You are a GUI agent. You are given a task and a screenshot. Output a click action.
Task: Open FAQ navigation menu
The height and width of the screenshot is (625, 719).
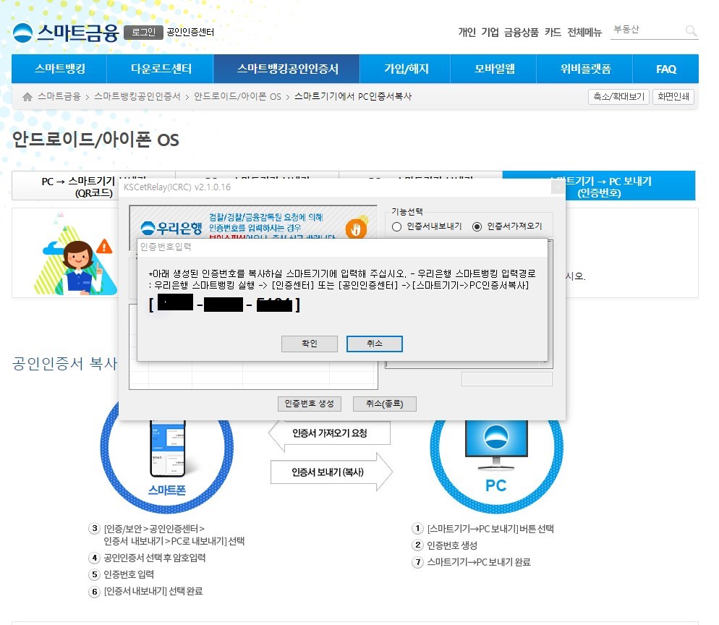pyautogui.click(x=665, y=69)
